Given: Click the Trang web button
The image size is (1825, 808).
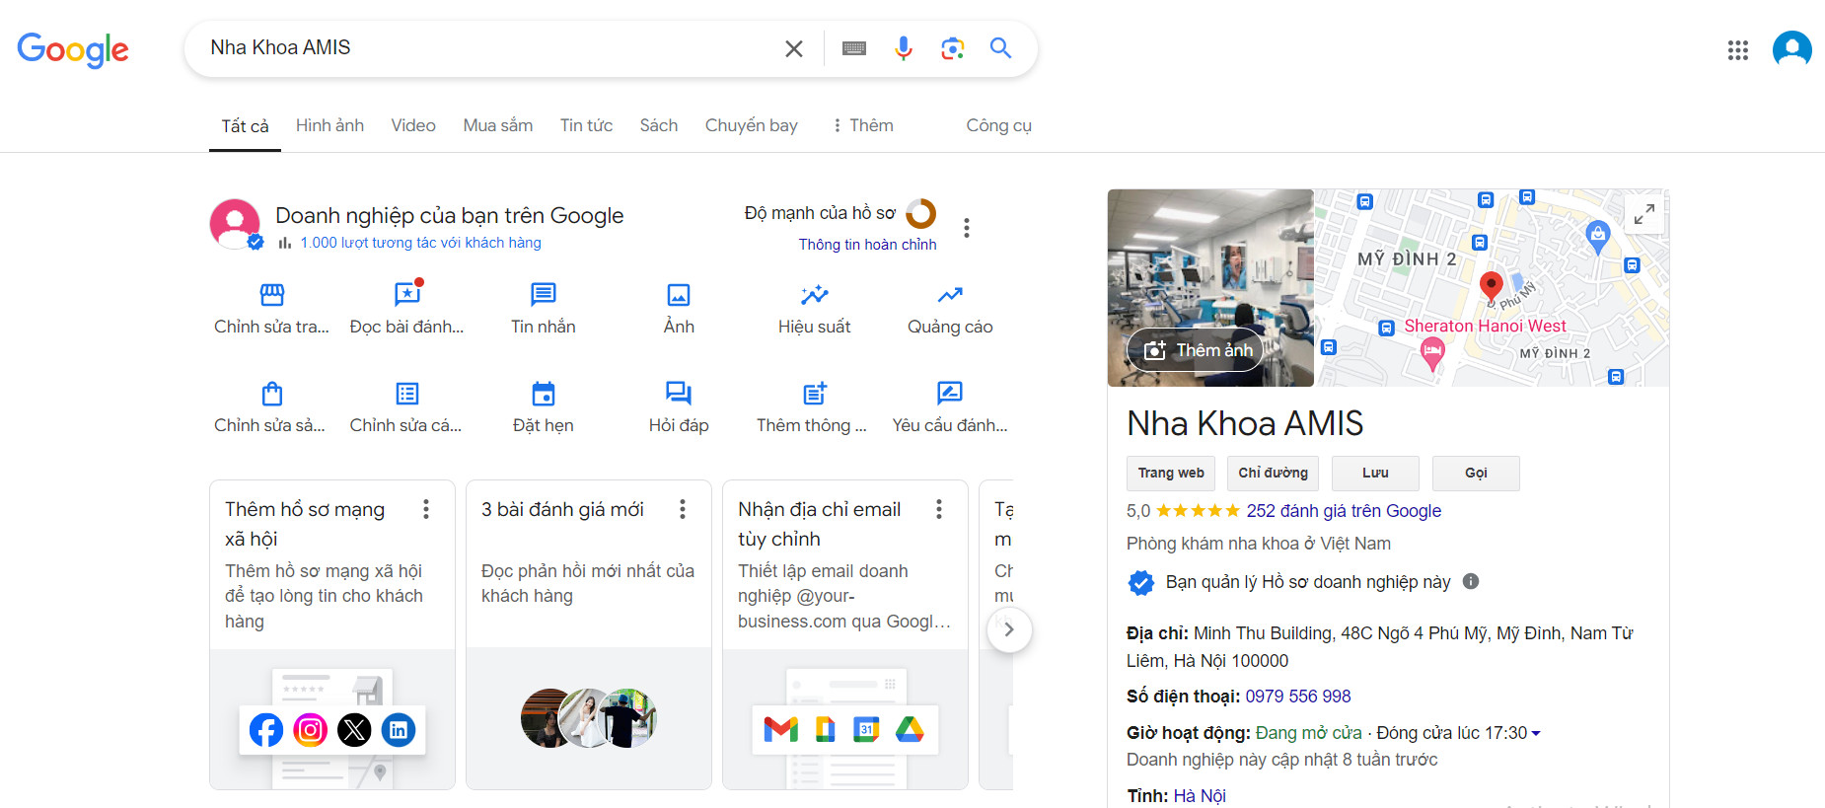Looking at the screenshot, I should (x=1171, y=474).
